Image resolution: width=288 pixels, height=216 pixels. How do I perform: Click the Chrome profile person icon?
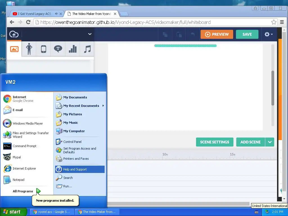click(x=255, y=8)
